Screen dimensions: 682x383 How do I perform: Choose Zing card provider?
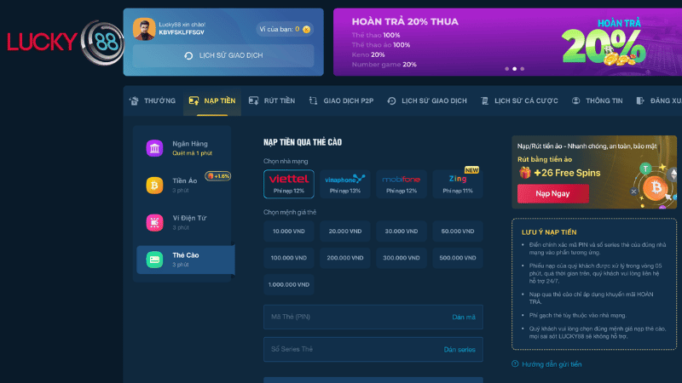(458, 184)
